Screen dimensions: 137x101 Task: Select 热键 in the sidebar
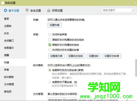(7, 63)
